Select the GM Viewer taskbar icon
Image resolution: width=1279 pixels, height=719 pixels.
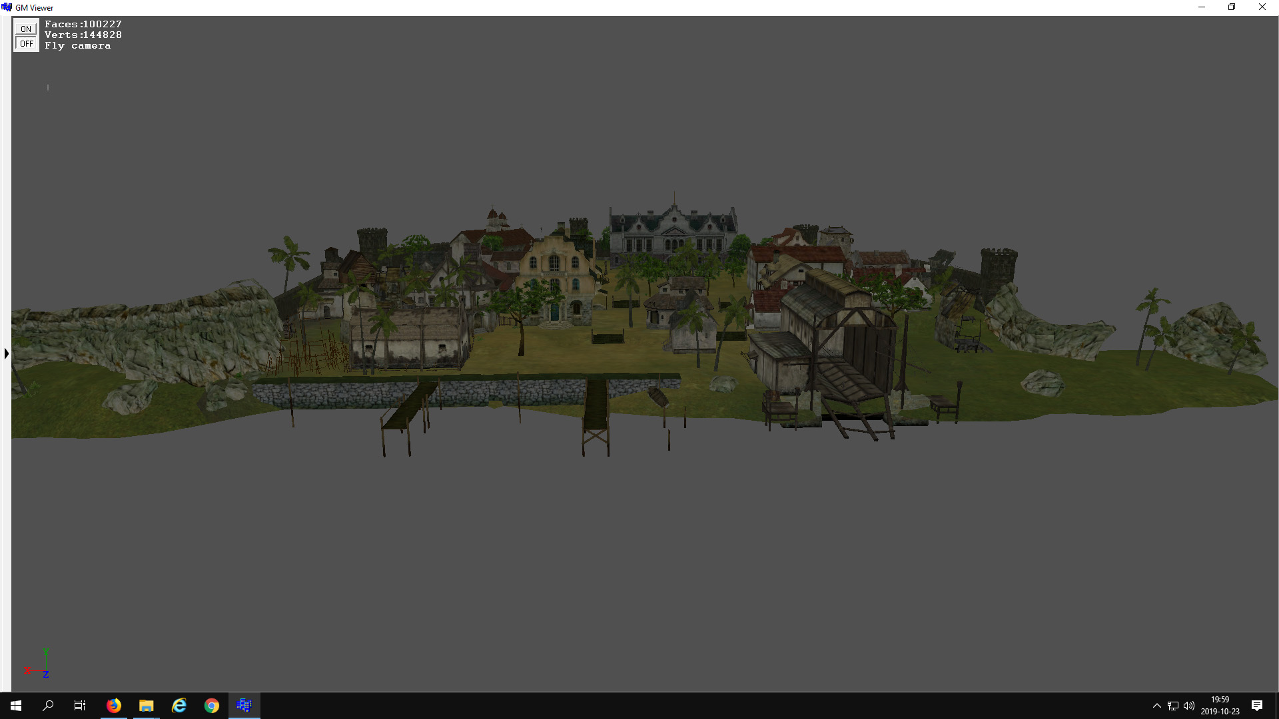click(x=244, y=706)
